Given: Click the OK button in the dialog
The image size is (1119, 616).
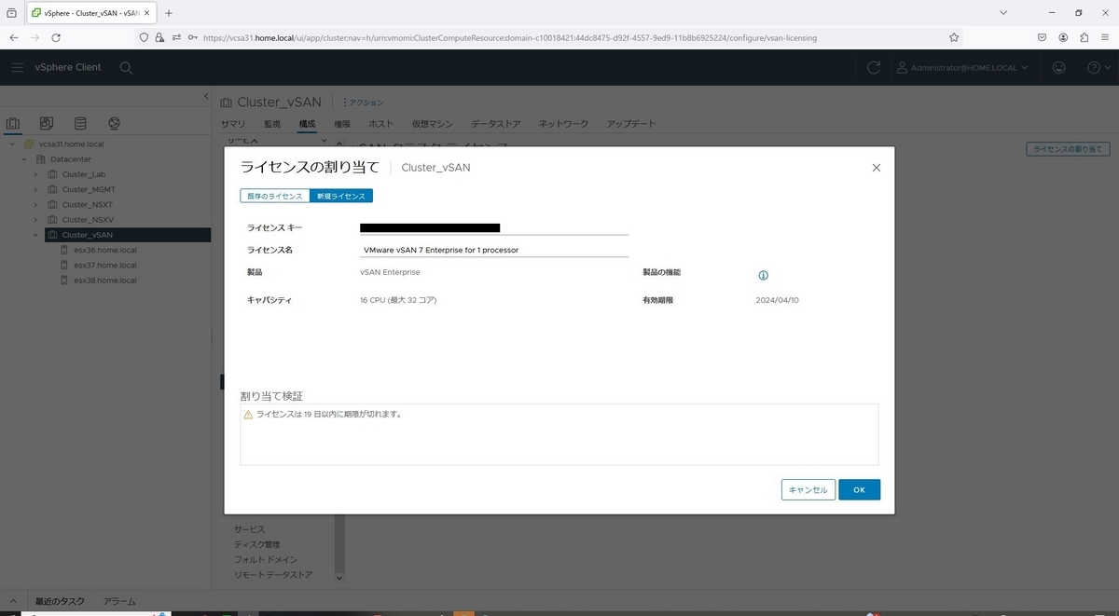Looking at the screenshot, I should tap(859, 489).
